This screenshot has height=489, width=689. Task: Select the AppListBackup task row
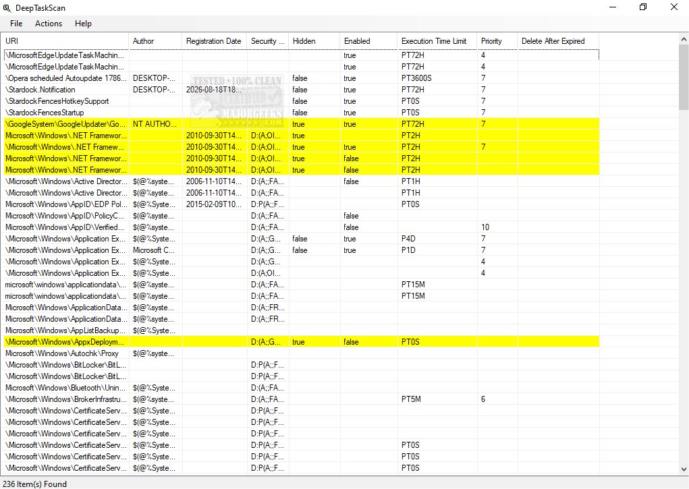pyautogui.click(x=302, y=330)
